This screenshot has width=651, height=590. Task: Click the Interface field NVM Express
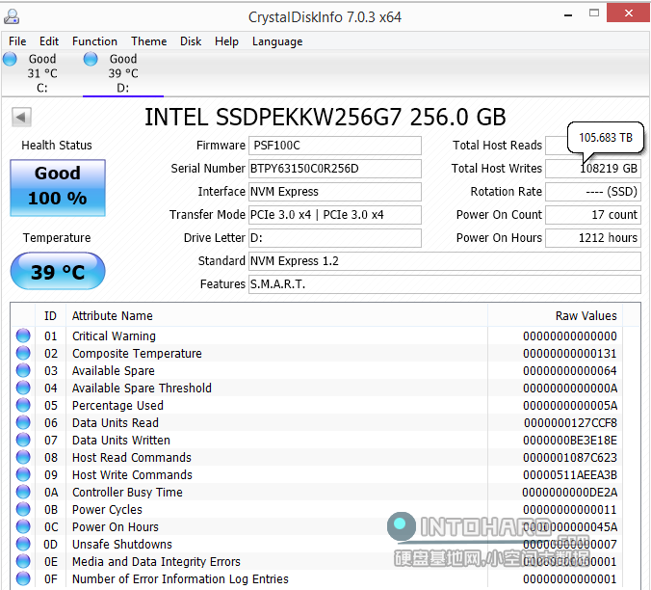[x=335, y=192]
